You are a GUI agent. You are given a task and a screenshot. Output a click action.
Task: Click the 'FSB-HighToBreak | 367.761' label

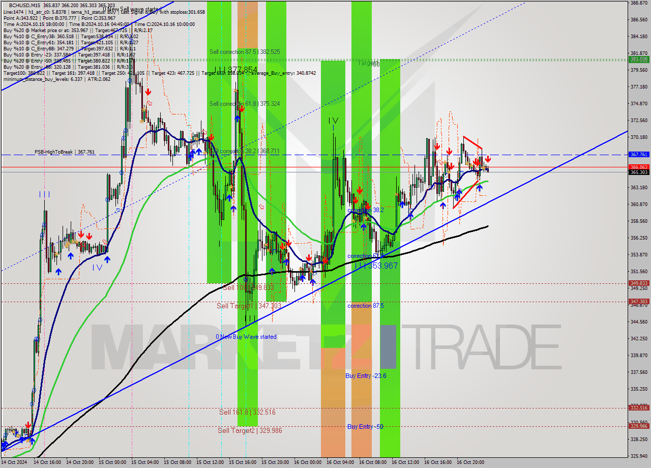point(65,152)
